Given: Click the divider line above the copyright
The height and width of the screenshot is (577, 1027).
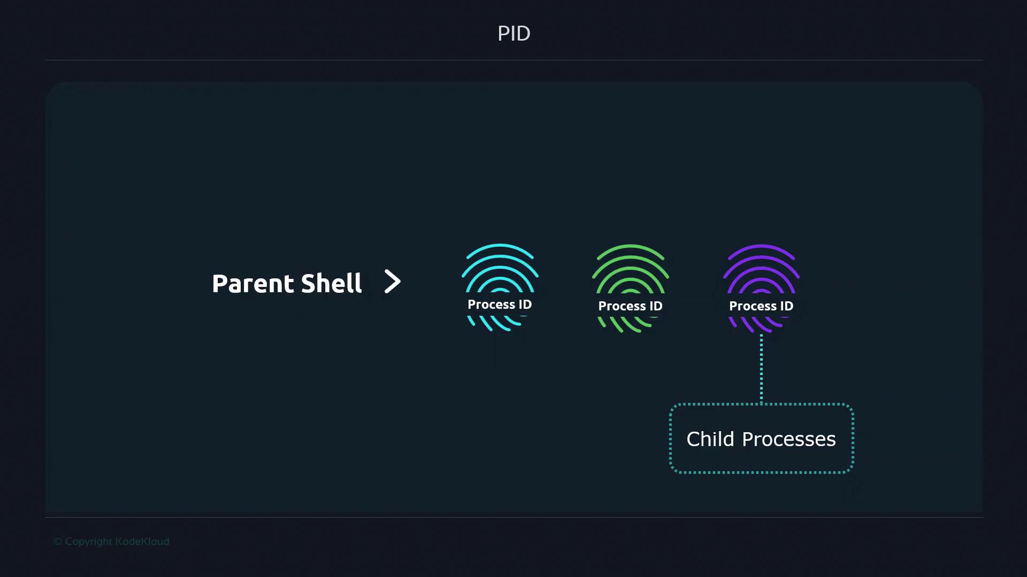Looking at the screenshot, I should [x=513, y=517].
